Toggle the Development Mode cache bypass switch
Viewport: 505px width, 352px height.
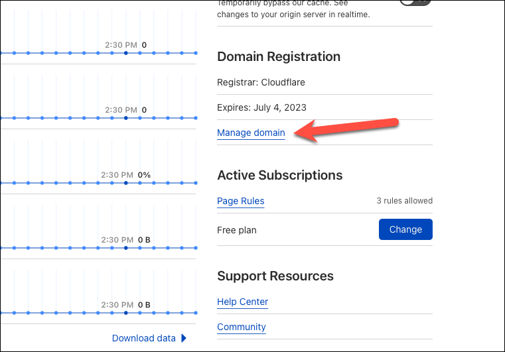(415, 1)
